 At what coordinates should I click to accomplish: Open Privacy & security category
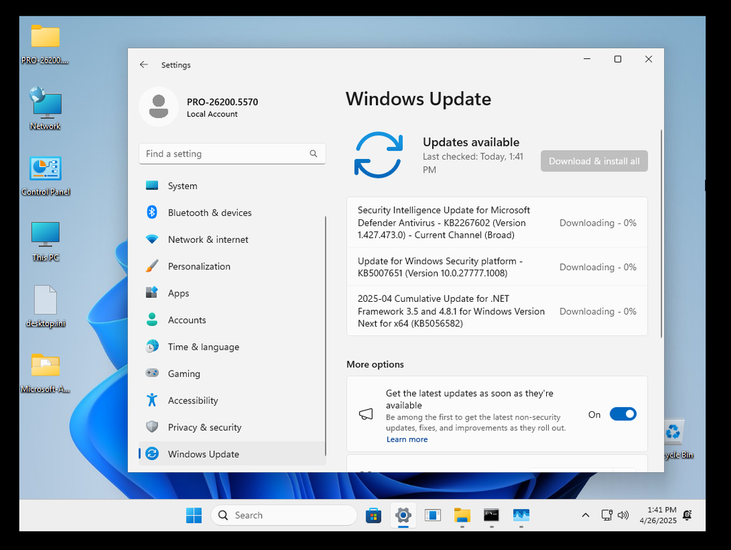(232, 427)
